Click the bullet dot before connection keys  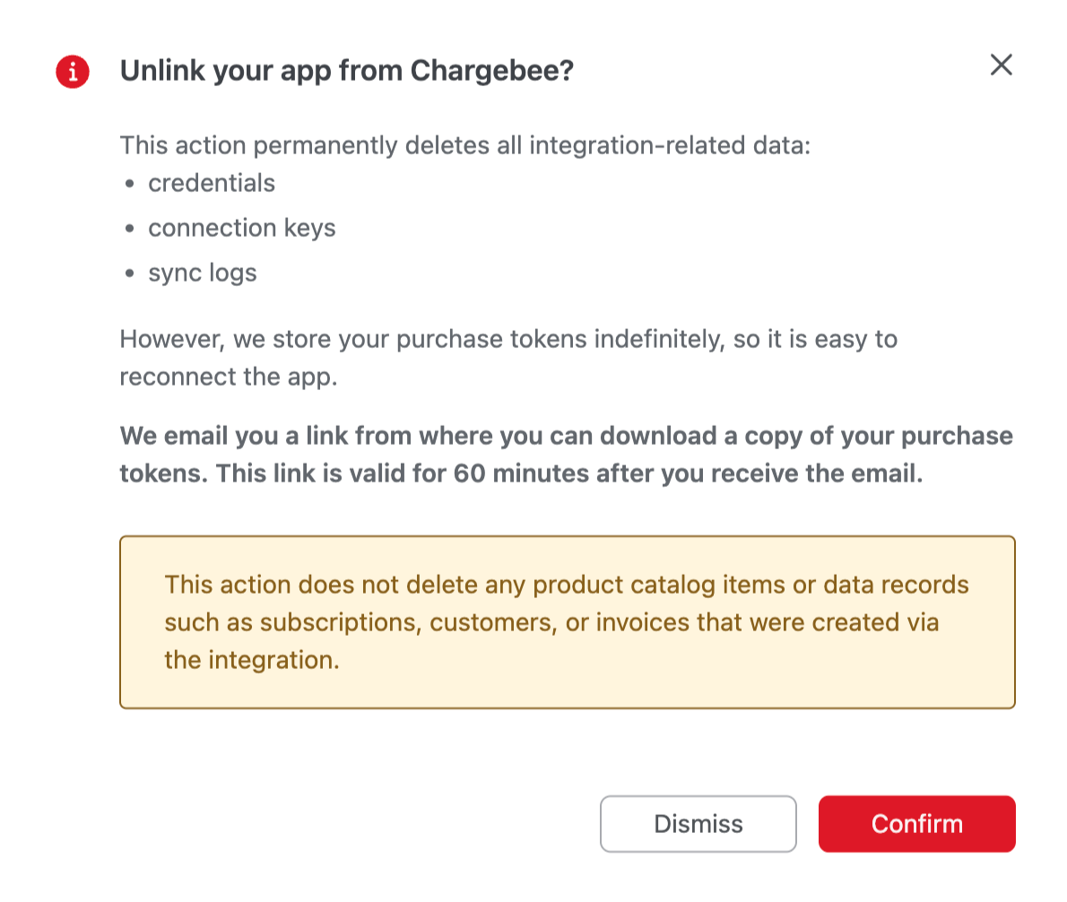pyautogui.click(x=130, y=230)
